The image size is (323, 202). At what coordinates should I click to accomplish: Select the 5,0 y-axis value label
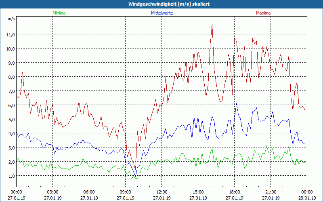[10, 119]
